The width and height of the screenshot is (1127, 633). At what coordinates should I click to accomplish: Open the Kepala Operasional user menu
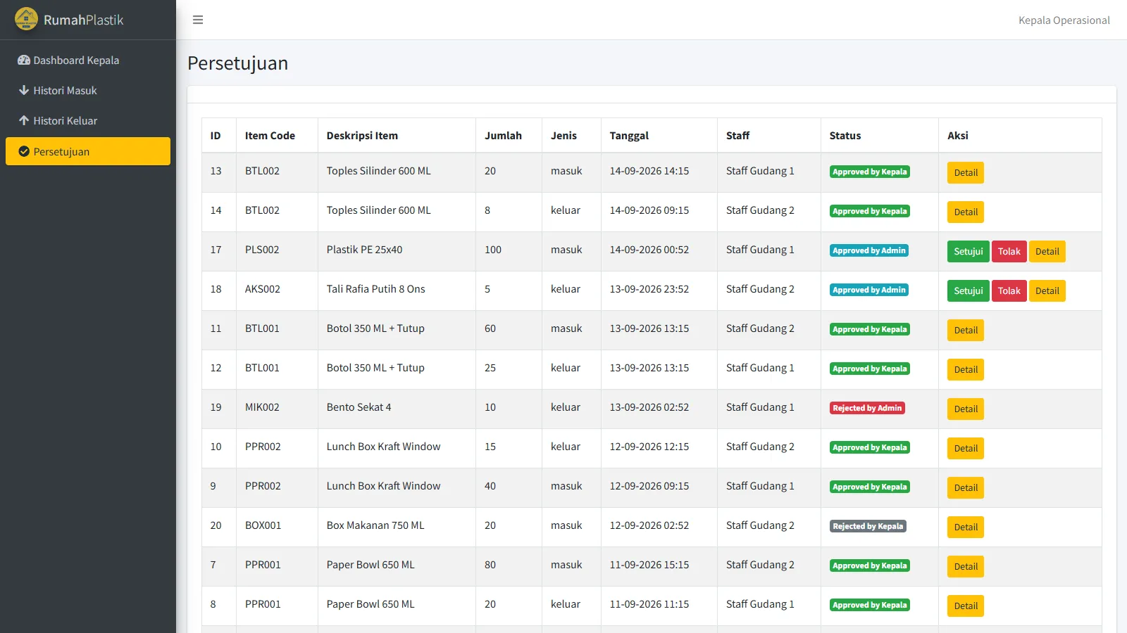pyautogui.click(x=1064, y=20)
